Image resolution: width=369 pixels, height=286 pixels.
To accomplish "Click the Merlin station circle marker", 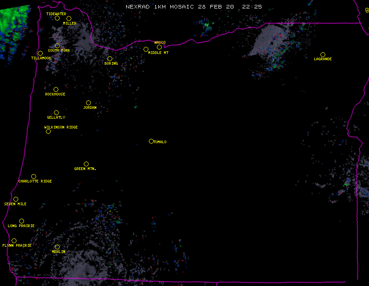I will (57, 247).
